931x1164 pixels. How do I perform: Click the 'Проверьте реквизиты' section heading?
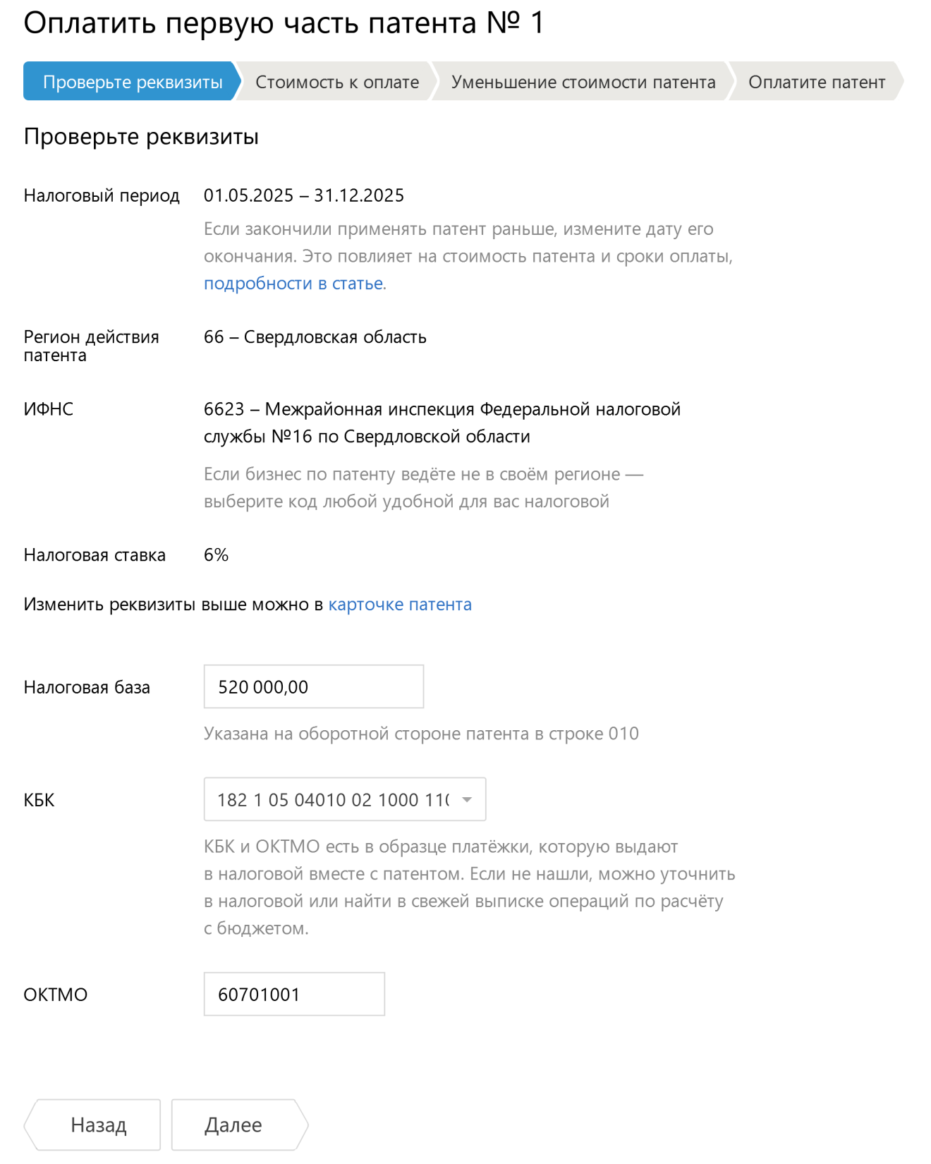point(141,136)
